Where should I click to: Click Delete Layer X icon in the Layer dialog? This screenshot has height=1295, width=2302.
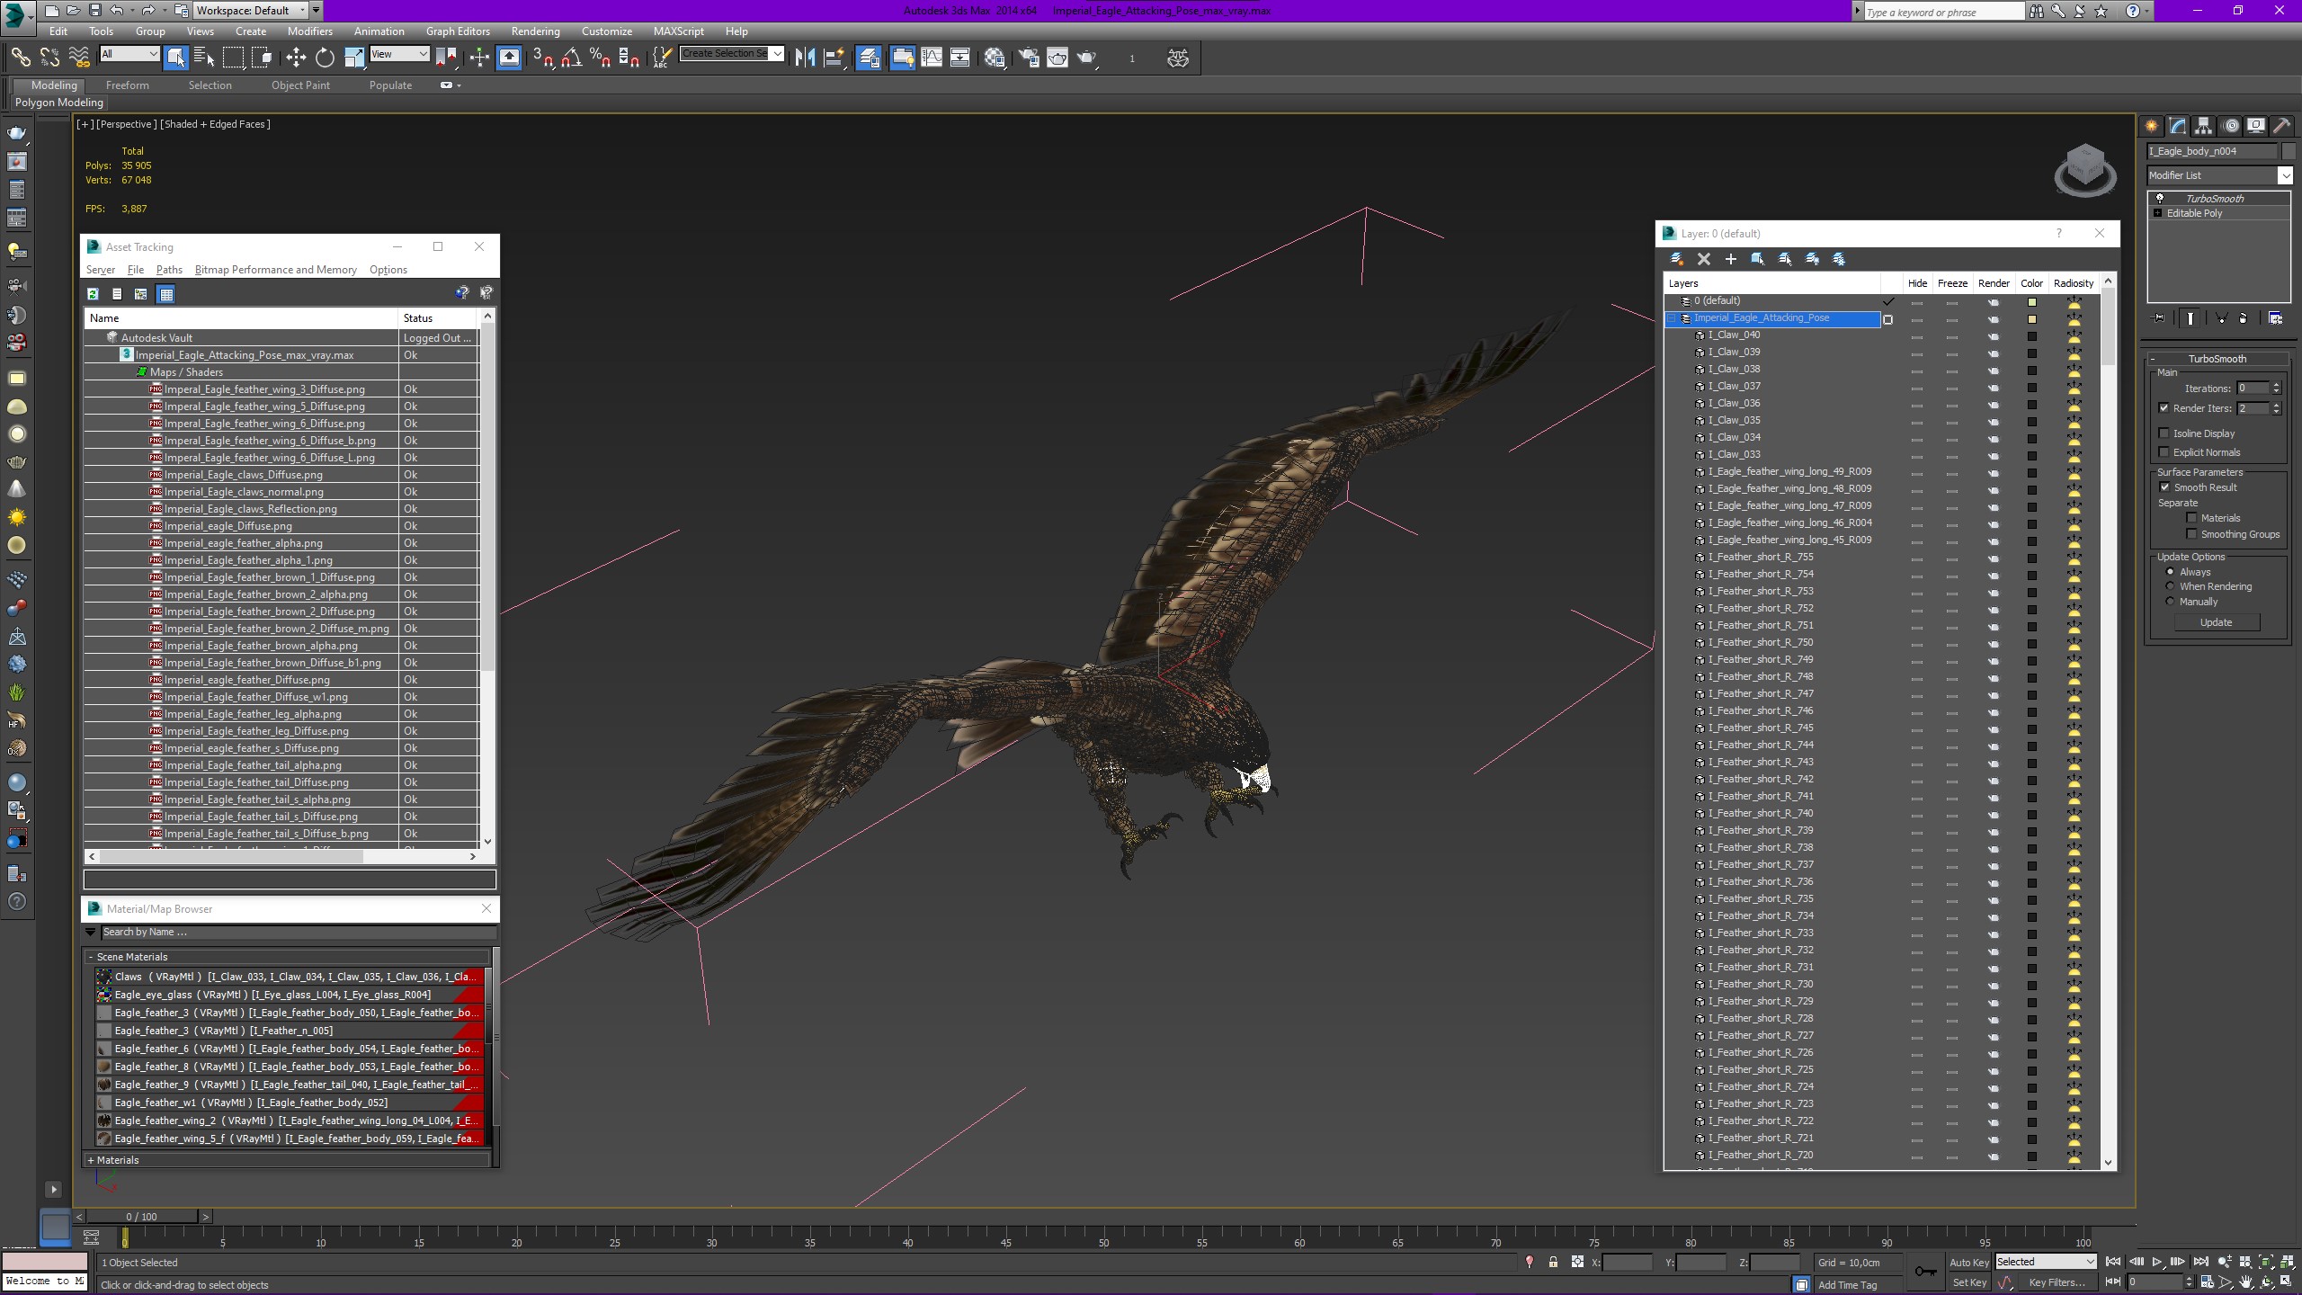click(x=1703, y=259)
